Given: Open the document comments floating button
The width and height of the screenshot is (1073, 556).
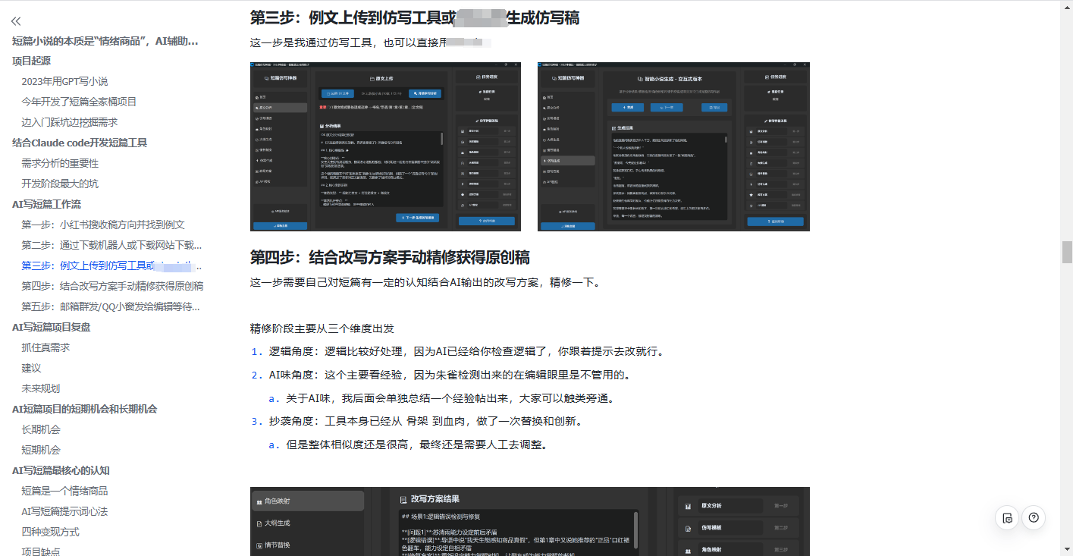Looking at the screenshot, I should coord(1007,518).
